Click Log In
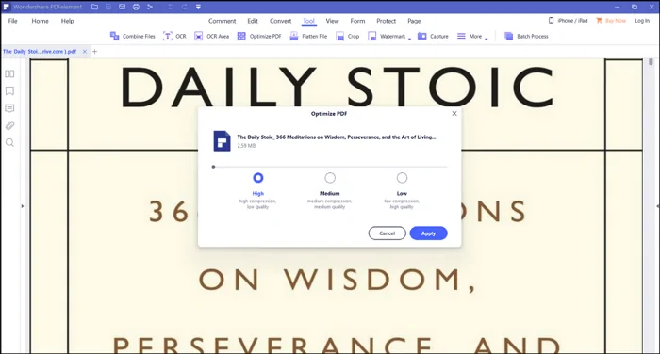Screen dimensions: 660x354 [642, 20]
